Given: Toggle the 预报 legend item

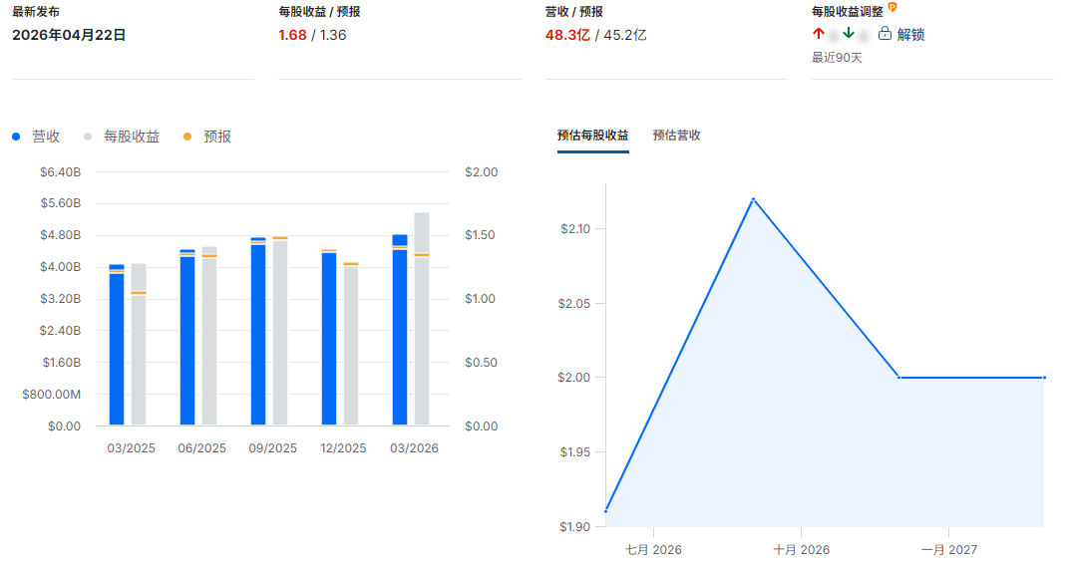Looking at the screenshot, I should click(207, 137).
